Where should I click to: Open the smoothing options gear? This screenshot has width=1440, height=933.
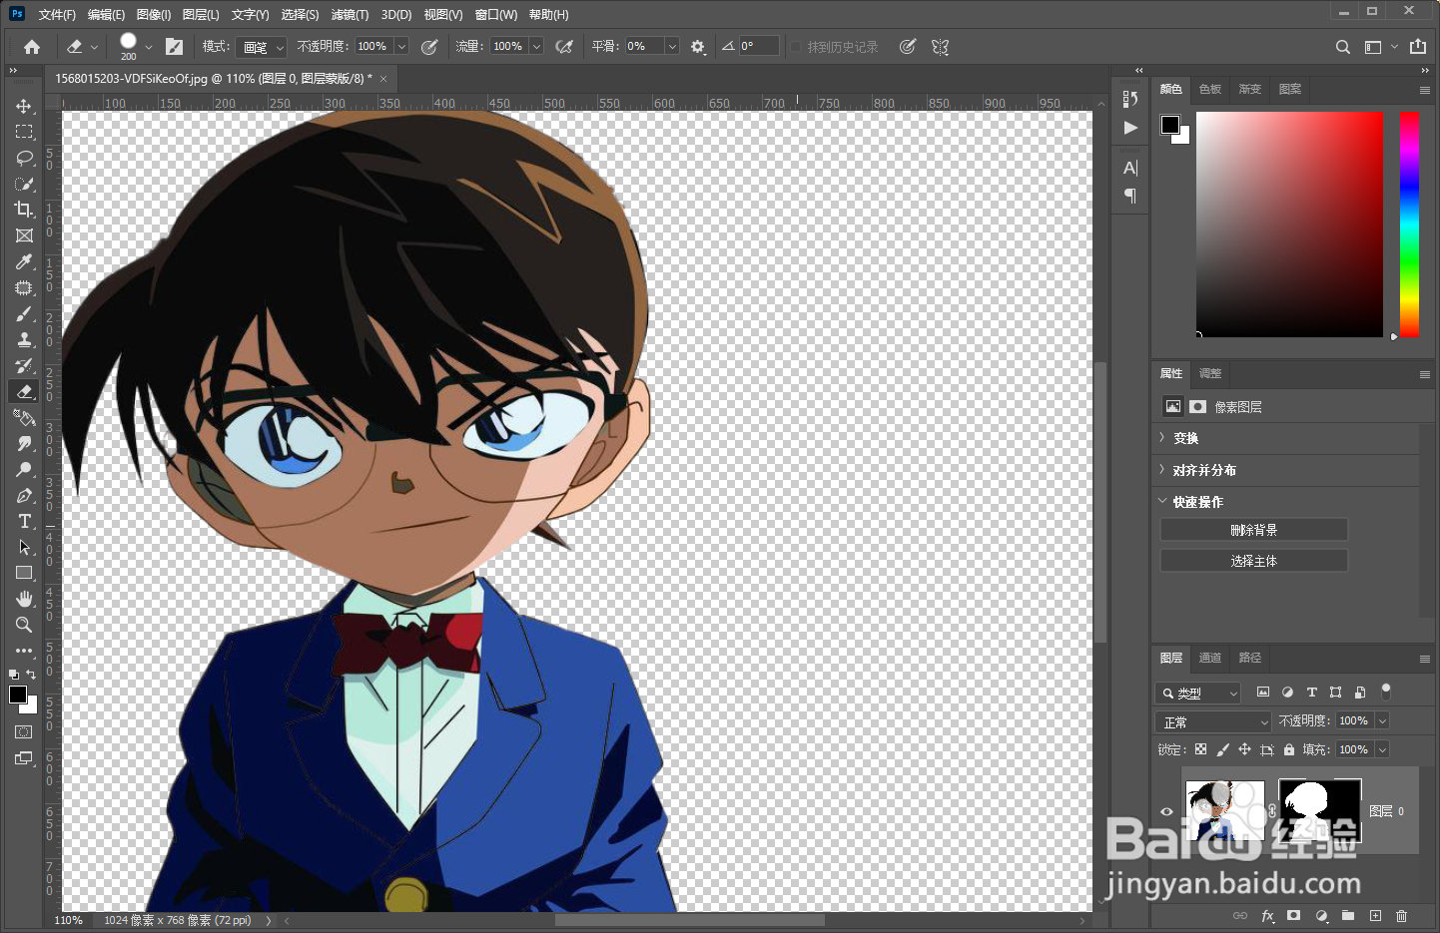click(x=697, y=47)
